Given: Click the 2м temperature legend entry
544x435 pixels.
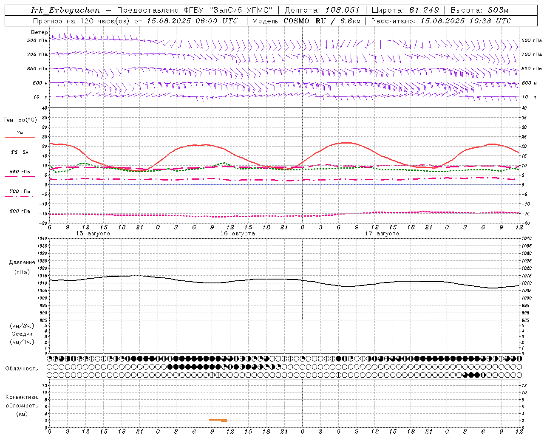Looking at the screenshot, I should 20,134.
